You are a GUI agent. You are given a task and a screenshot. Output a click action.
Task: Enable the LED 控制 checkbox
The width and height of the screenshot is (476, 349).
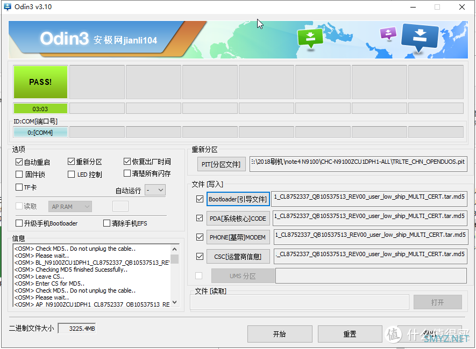tap(72, 174)
